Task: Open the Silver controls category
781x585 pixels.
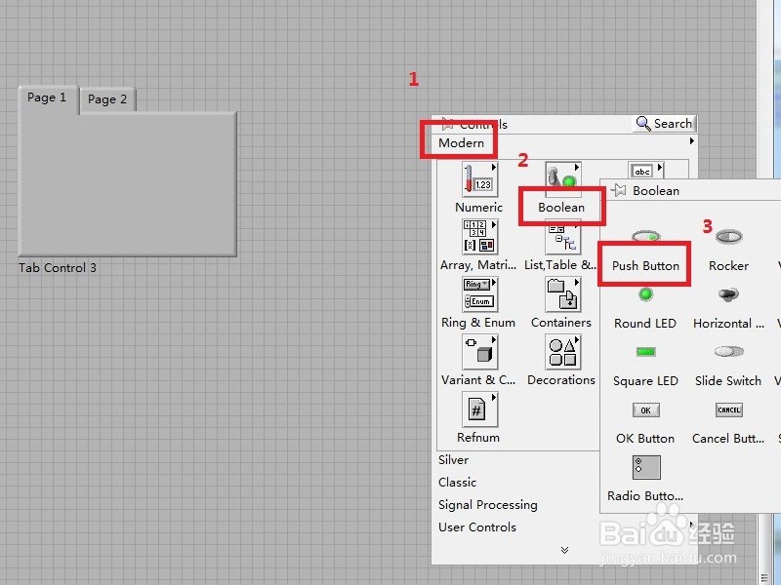Action: [x=453, y=459]
